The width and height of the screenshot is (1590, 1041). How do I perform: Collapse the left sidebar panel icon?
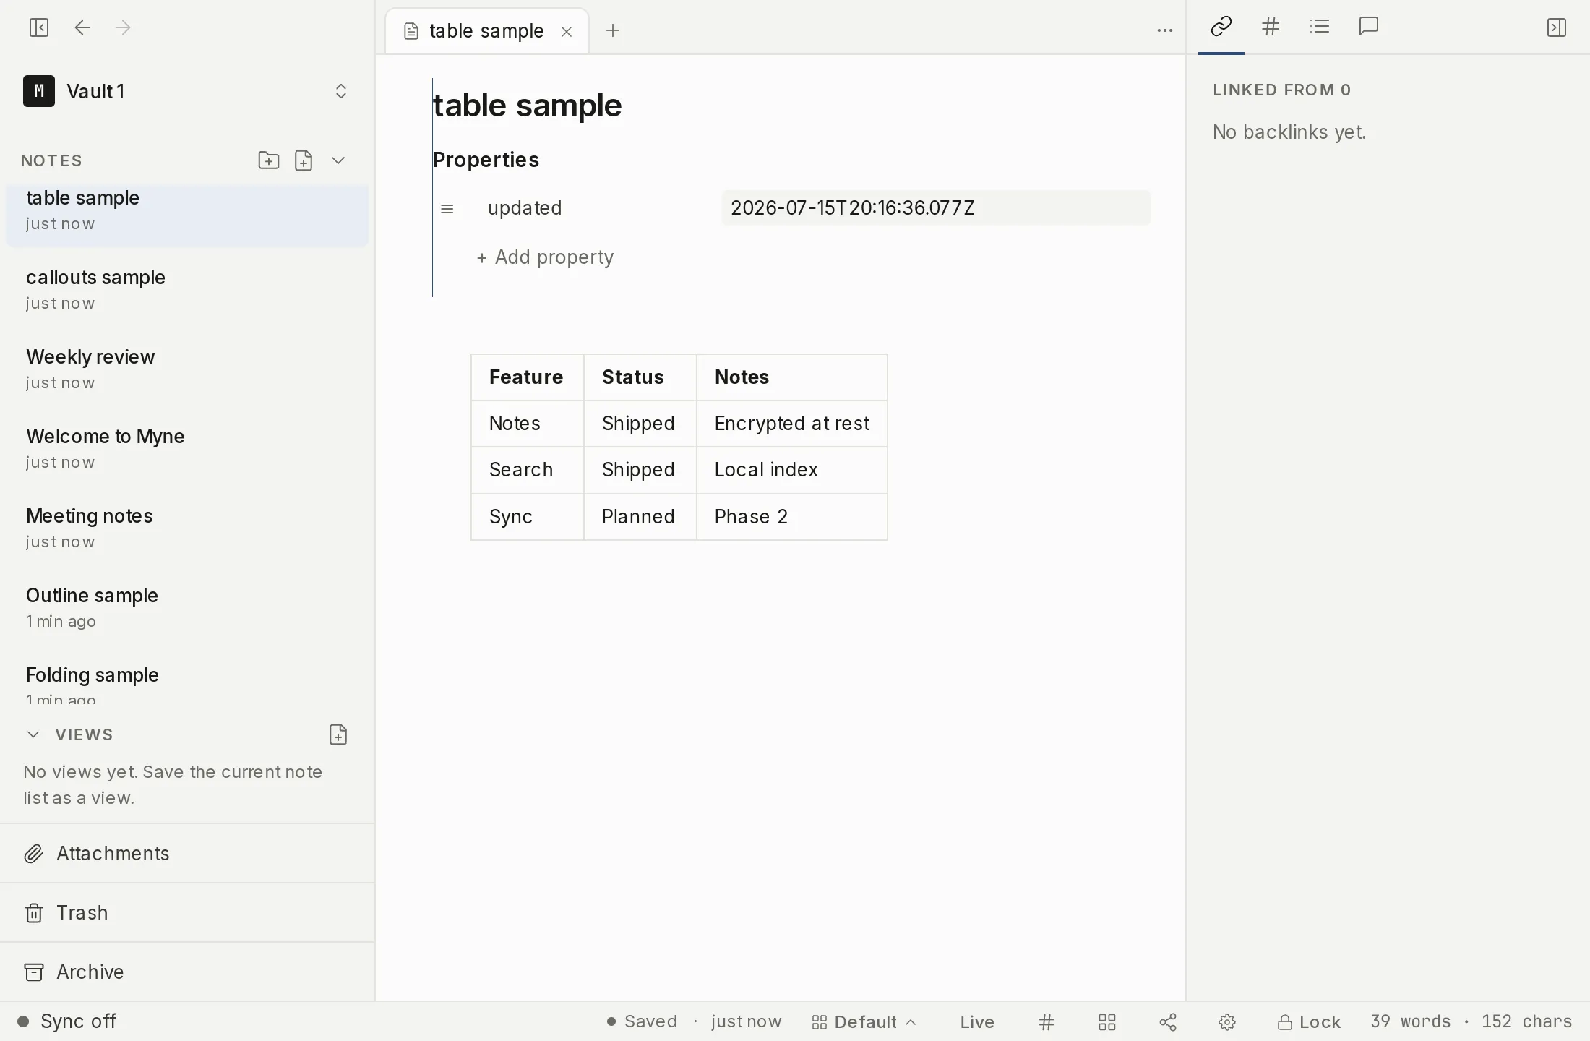tap(39, 27)
